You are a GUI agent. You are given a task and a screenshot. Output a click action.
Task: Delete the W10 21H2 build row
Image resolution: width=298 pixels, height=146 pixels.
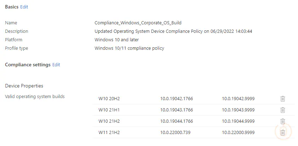click(x=283, y=121)
